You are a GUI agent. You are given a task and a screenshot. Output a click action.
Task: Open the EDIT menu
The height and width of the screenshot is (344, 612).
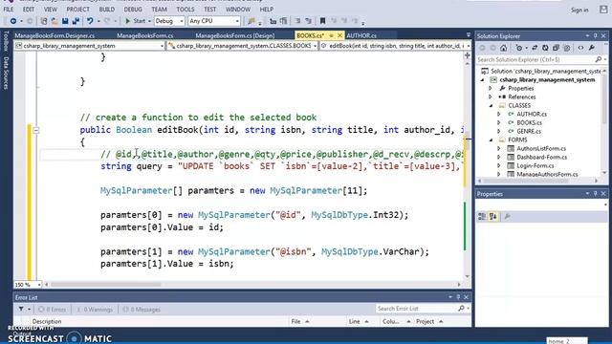[29, 9]
